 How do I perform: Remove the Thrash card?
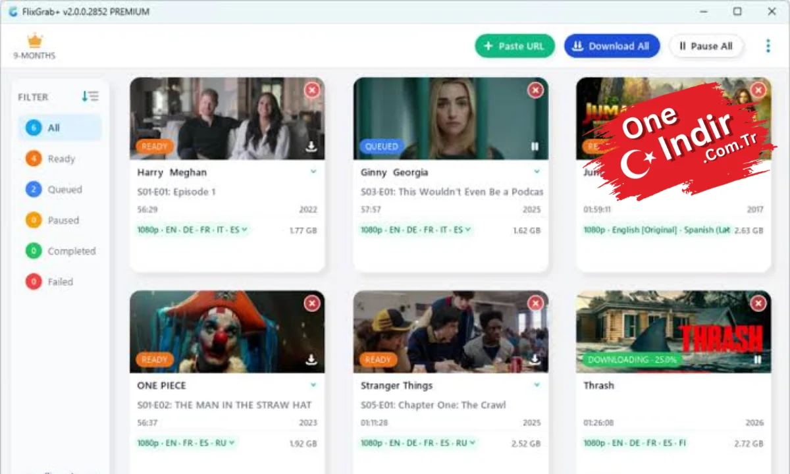pos(758,303)
